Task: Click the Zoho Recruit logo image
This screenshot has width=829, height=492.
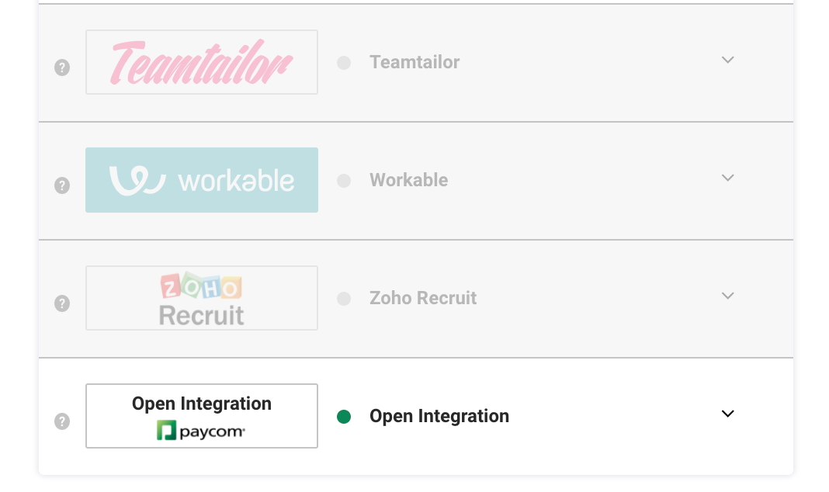Action: [x=202, y=298]
